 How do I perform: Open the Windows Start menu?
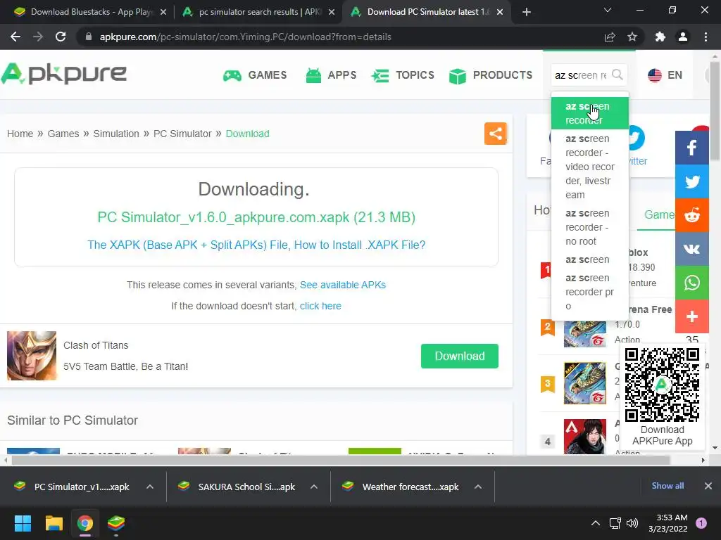pyautogui.click(x=23, y=523)
